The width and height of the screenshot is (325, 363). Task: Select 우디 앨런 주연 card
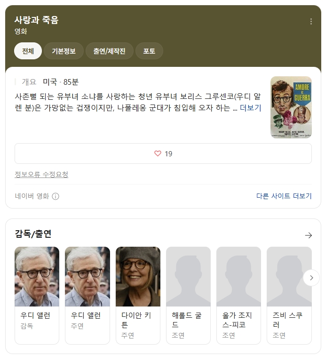[87, 295]
